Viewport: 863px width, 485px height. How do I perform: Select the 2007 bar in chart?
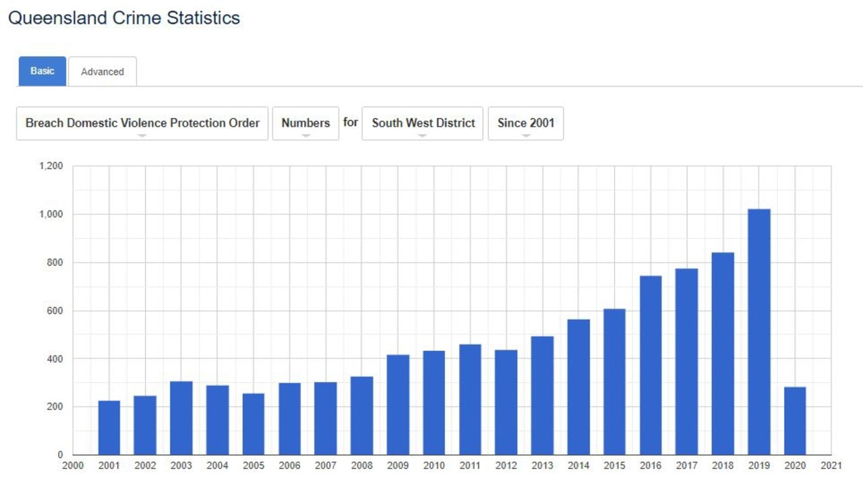[x=326, y=418]
